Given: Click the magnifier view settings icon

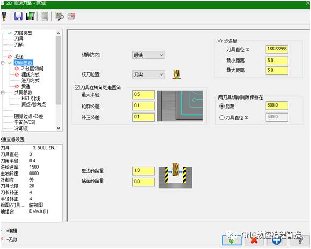Looking at the screenshot, I should point(60,16).
